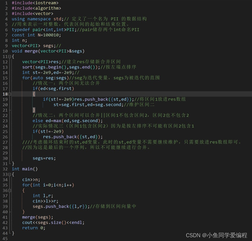Click 'merge(segs);' call on line 41
This screenshot has width=252, height=241.
click(38, 217)
